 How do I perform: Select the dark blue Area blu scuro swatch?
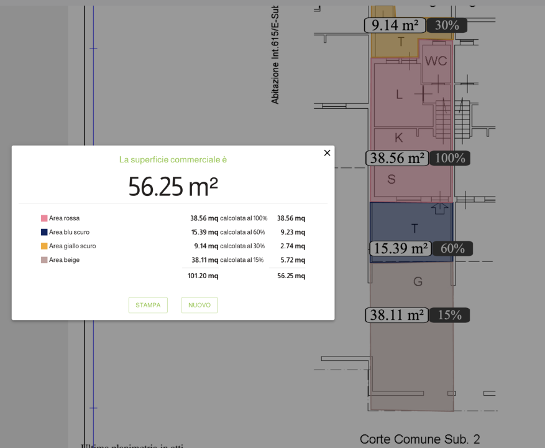coord(44,232)
